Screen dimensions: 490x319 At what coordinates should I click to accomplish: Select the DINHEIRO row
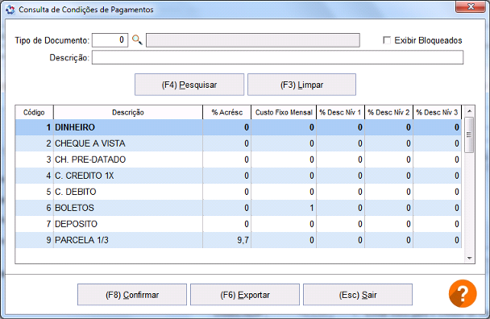pyautogui.click(x=239, y=127)
